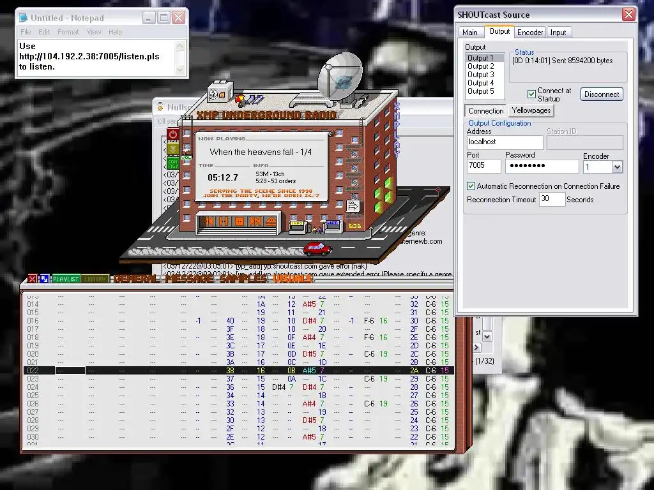Viewport: 654px width, 490px height.
Task: Select Output 1 in the output list
Action: tap(485, 58)
